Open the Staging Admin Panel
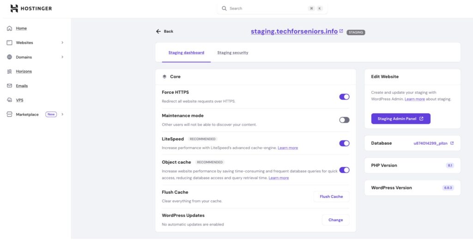Screen dimensions: 473x240 coord(400,119)
